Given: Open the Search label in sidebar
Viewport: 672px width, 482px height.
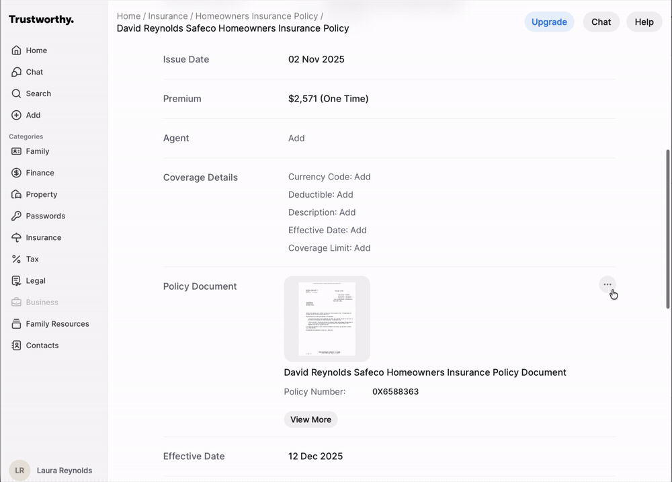Looking at the screenshot, I should click(38, 93).
